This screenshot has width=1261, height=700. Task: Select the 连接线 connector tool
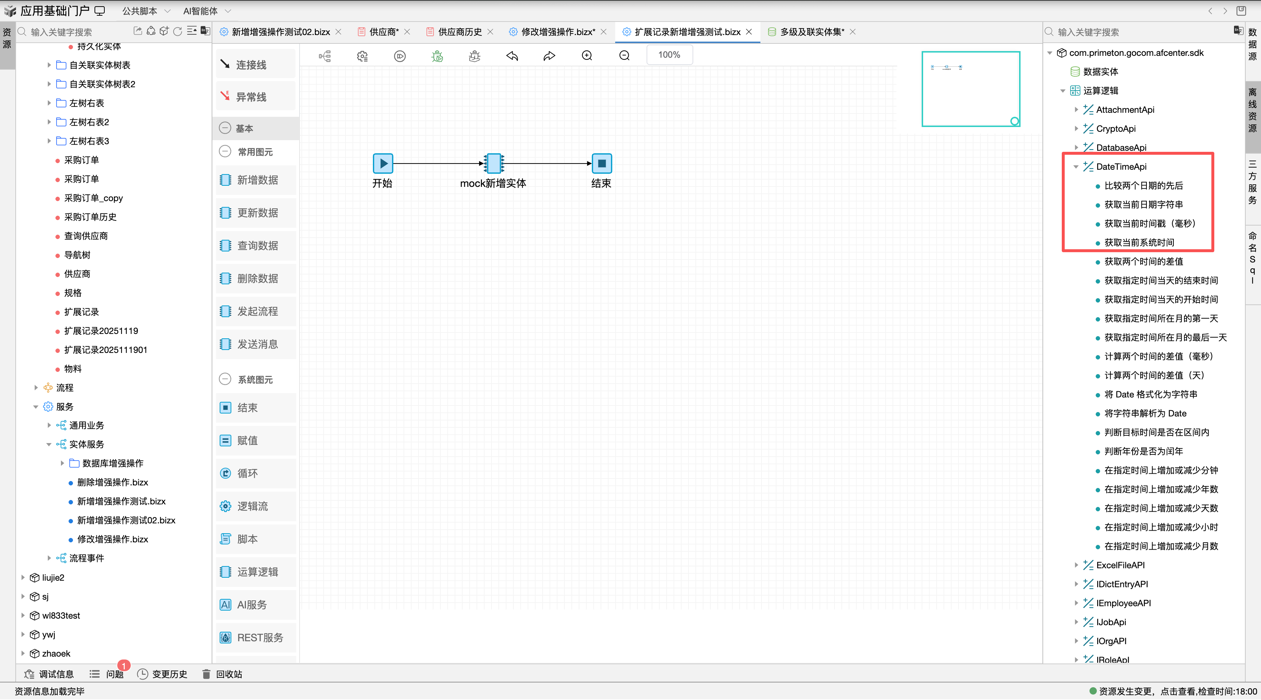[255, 64]
